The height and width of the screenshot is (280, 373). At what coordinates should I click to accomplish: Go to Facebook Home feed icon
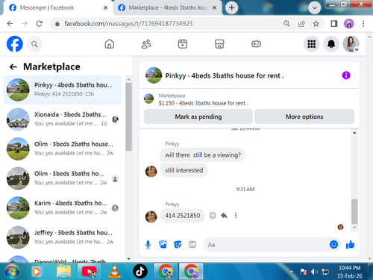click(110, 44)
